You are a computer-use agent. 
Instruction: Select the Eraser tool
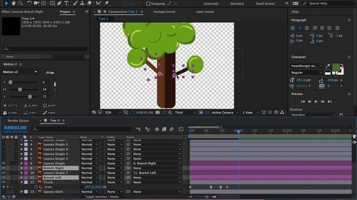(x=89, y=3)
